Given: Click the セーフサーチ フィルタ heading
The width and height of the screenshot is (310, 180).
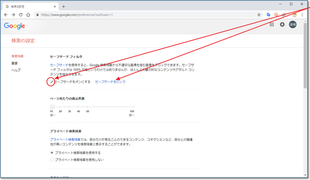Looking at the screenshot, I should 66,57.
